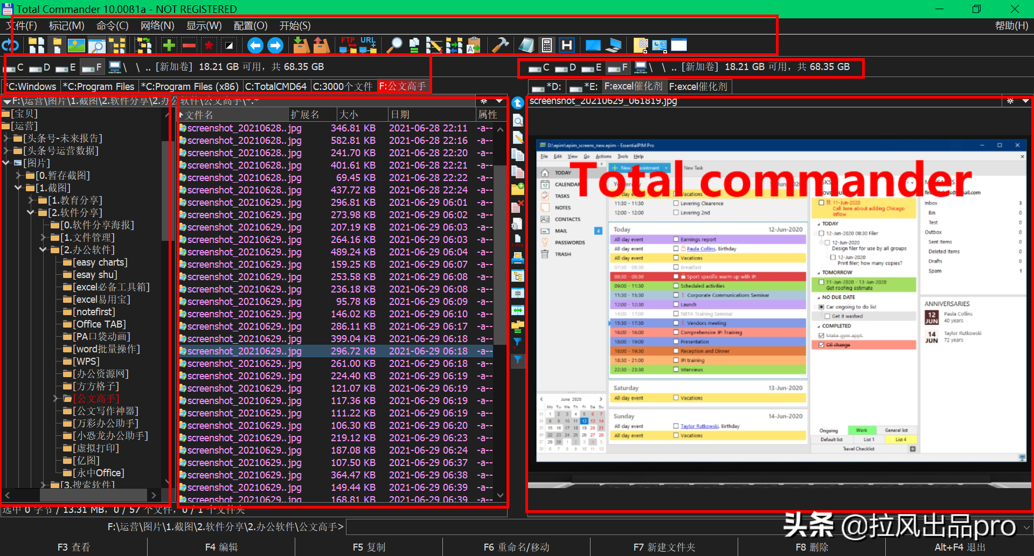Expand the [1.文件管理] tree folder
This screenshot has height=556, width=1034.
(x=44, y=237)
